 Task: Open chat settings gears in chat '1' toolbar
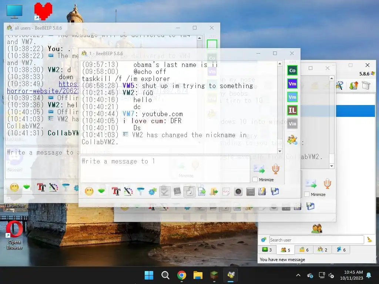[x=152, y=192]
